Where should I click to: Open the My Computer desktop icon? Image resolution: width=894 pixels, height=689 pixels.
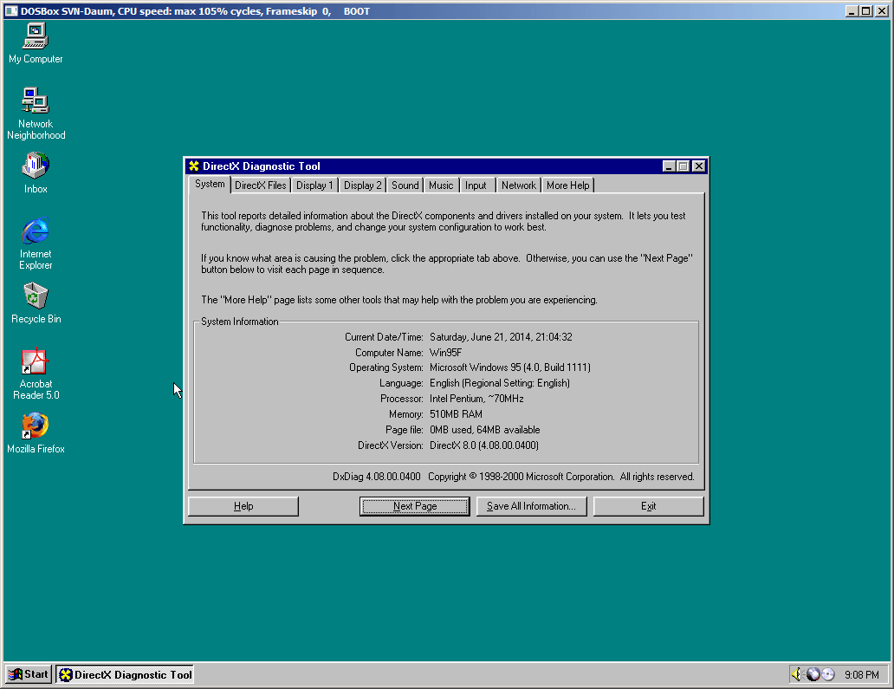pyautogui.click(x=36, y=43)
